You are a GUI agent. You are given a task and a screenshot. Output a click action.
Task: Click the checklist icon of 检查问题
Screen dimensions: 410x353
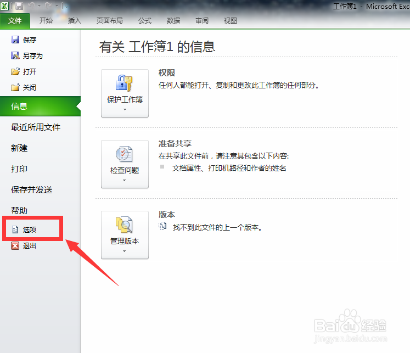pos(124,154)
